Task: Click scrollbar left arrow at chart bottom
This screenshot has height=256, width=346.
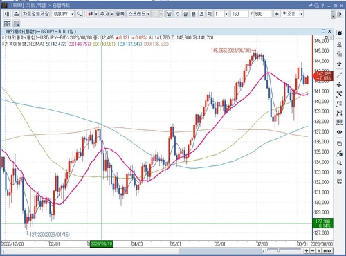Action: click(x=3, y=250)
